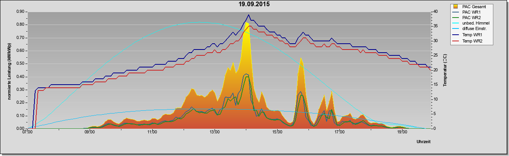The image size is (509, 156).
Task: Click the 19:00 time axis label
Action: 402,132
